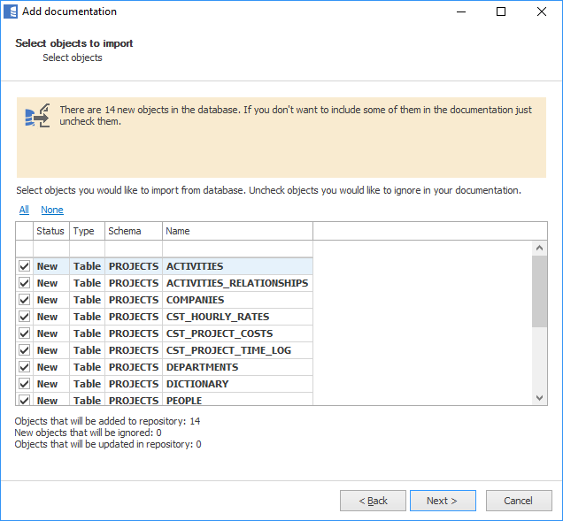Uncheck the ACTIVITIES table checkbox
Viewport: 563px width, 521px height.
24,266
